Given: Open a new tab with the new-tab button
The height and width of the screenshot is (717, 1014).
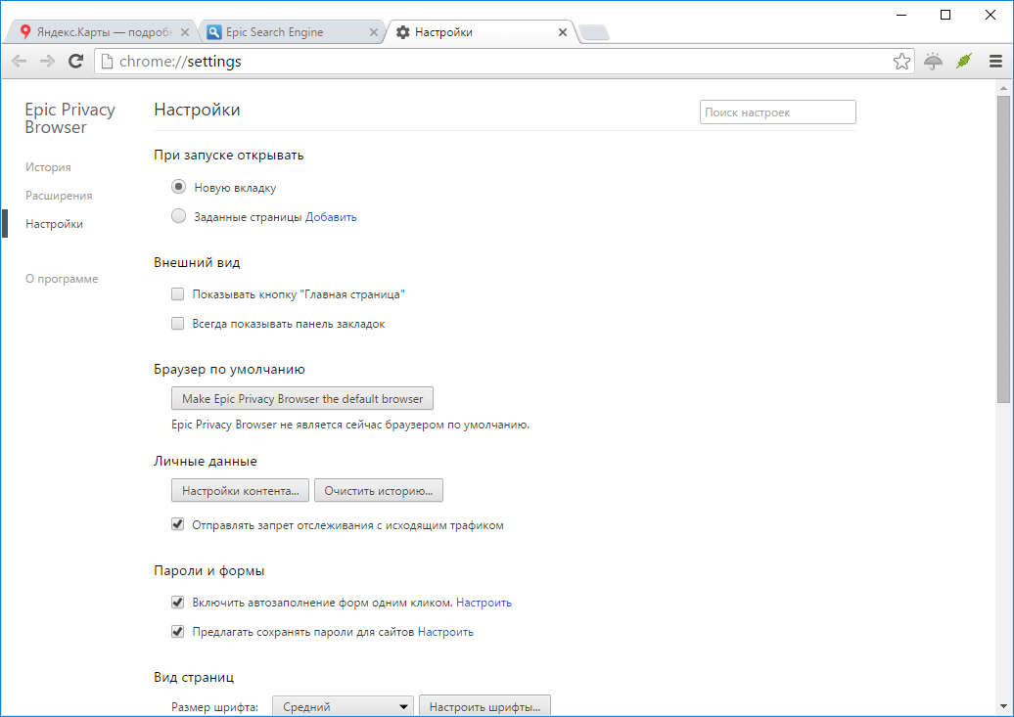Looking at the screenshot, I should pyautogui.click(x=593, y=32).
